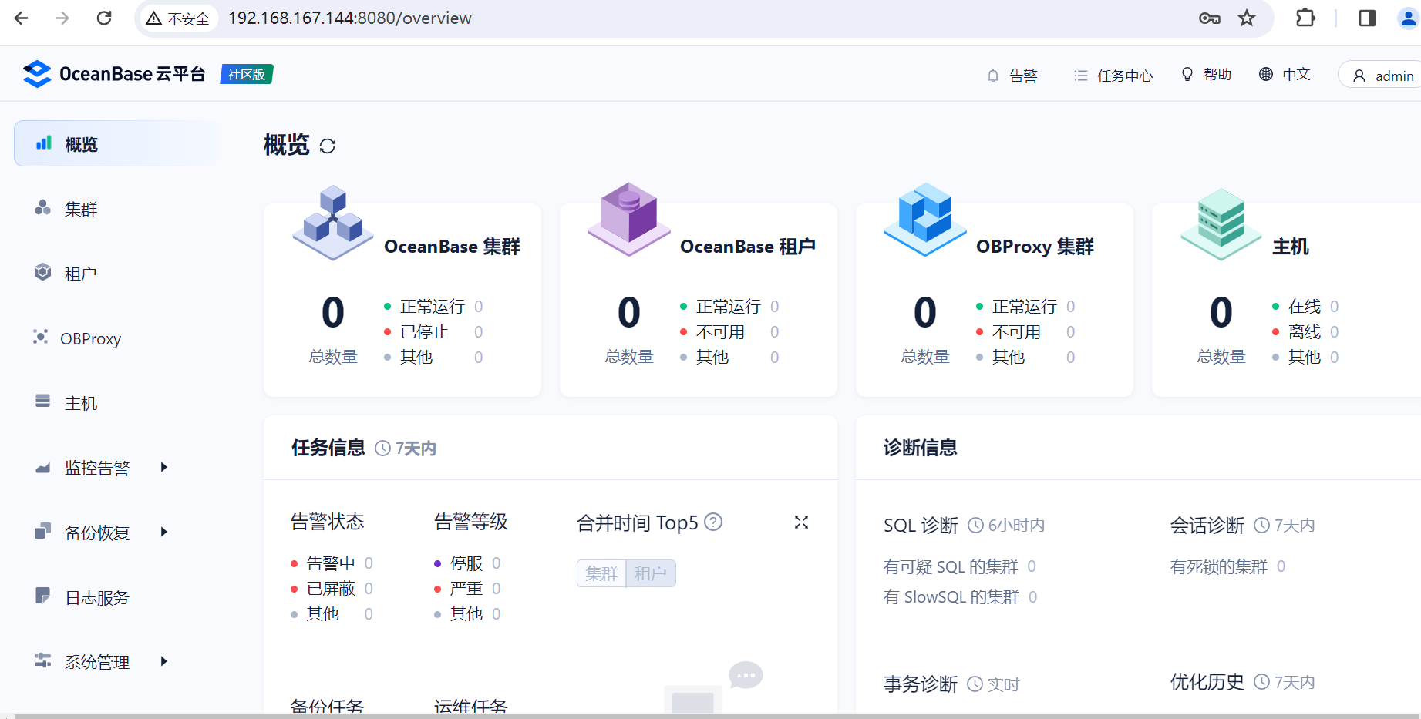
Task: Click the 集群 sidebar icon
Action: pos(42,208)
